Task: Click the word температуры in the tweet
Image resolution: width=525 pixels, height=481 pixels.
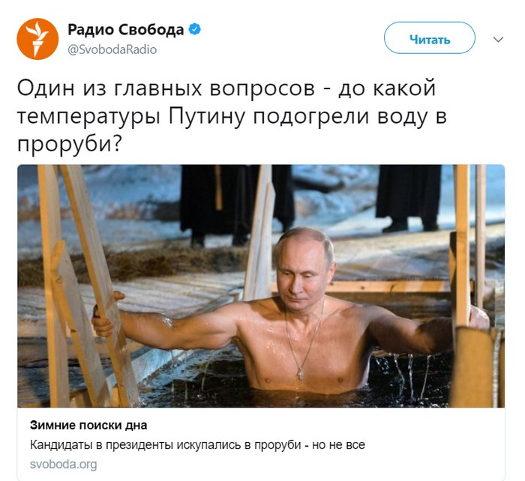Action: coord(88,117)
